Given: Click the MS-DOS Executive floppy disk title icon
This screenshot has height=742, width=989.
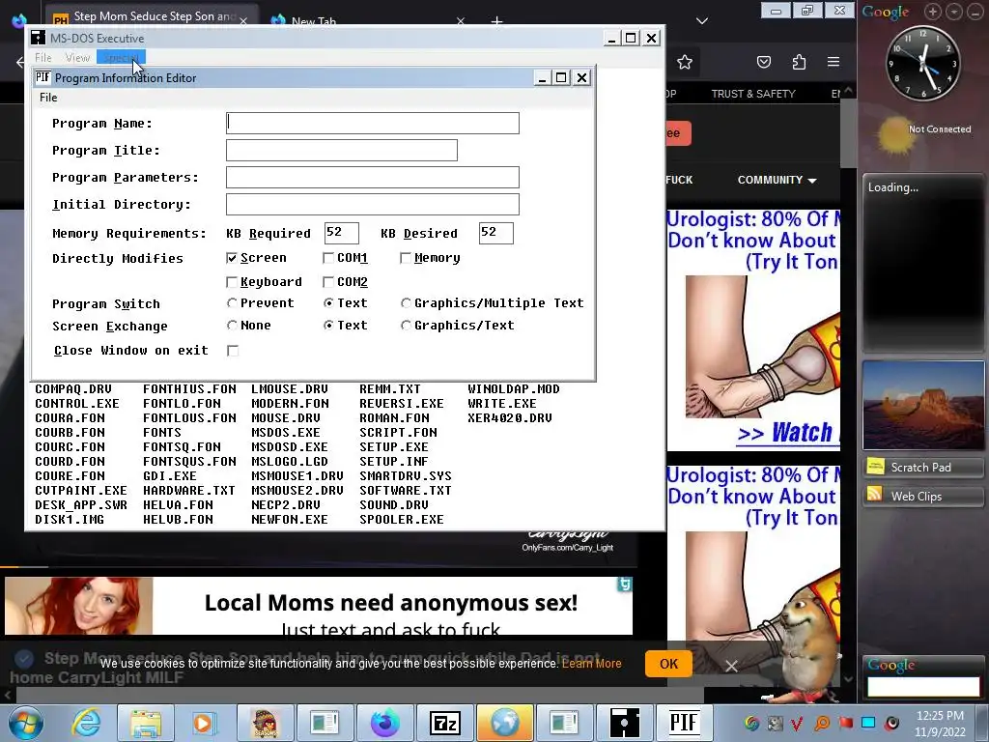Looking at the screenshot, I should tap(39, 38).
